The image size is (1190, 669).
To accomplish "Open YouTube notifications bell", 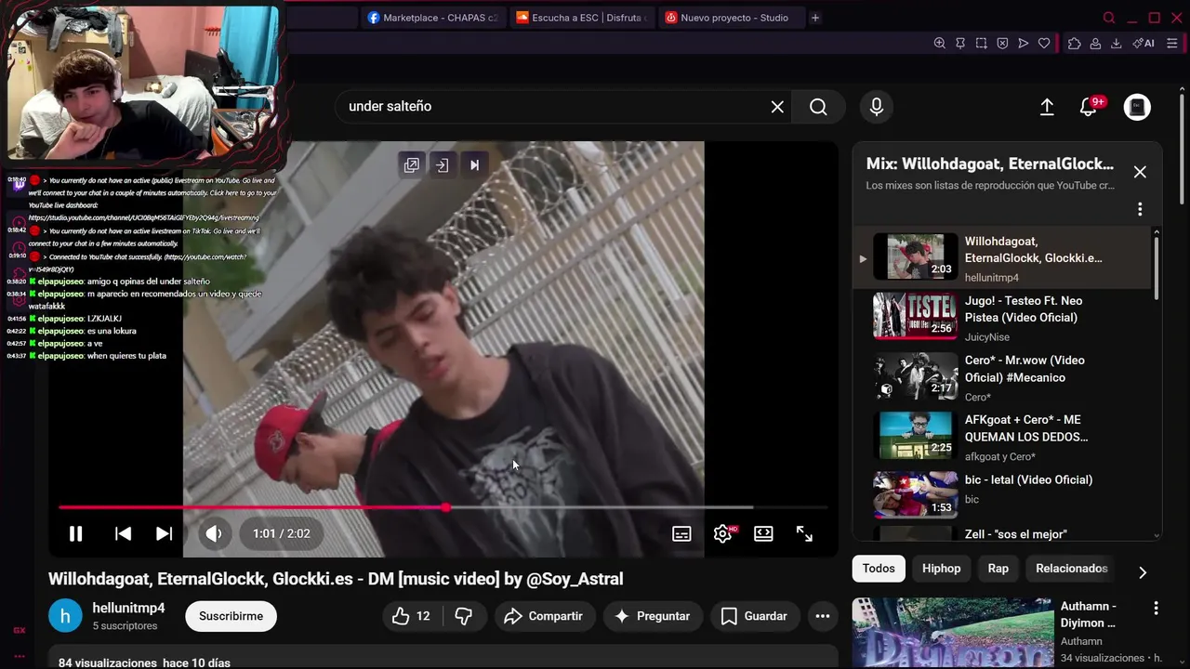I will pos(1089,107).
